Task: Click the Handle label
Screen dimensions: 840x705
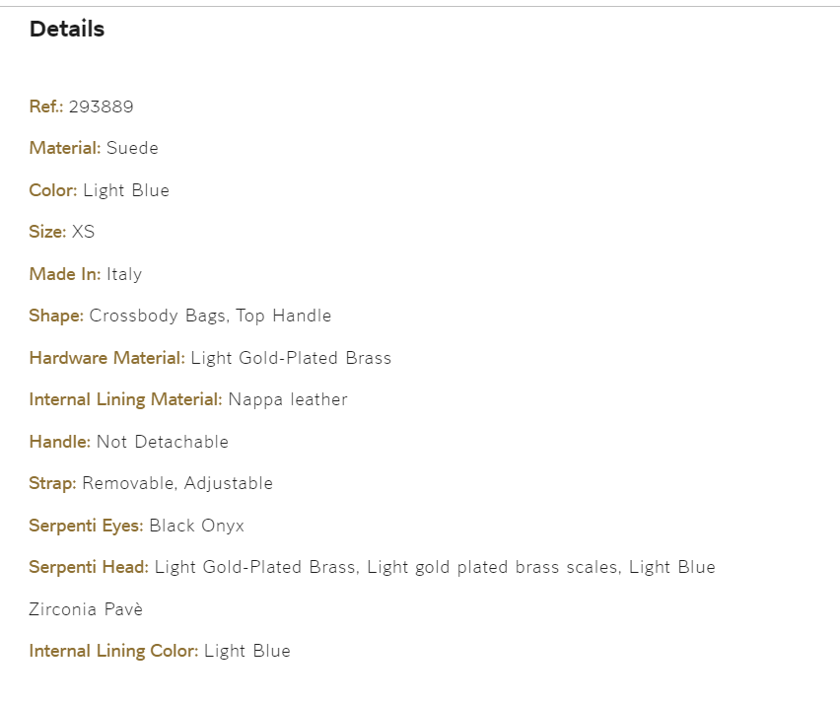Action: 60,442
